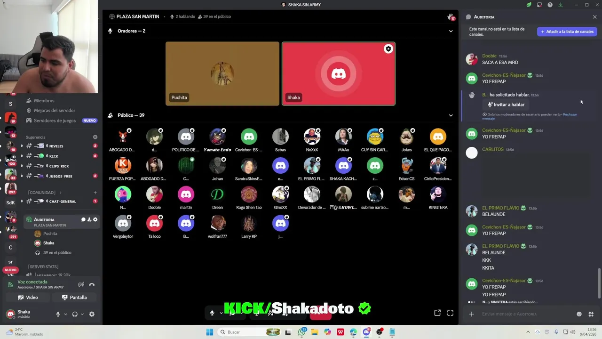
Task: Pop out stage with pop-out icon
Action: coord(437,313)
